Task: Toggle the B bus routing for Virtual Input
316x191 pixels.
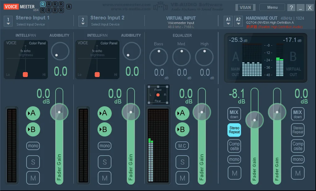Action: pyautogui.click(x=182, y=129)
